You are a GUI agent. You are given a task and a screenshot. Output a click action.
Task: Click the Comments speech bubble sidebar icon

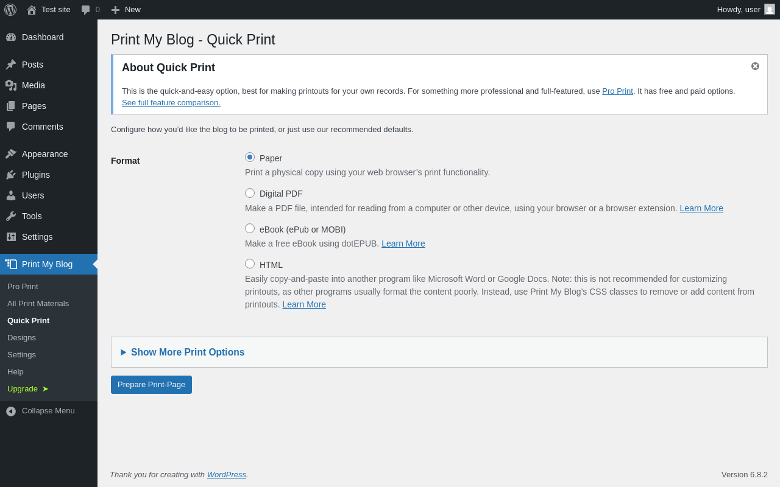click(11, 127)
